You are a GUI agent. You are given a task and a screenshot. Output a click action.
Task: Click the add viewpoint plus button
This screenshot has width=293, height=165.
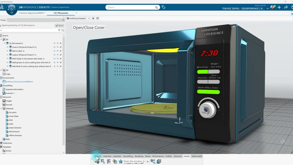(x=93, y=18)
